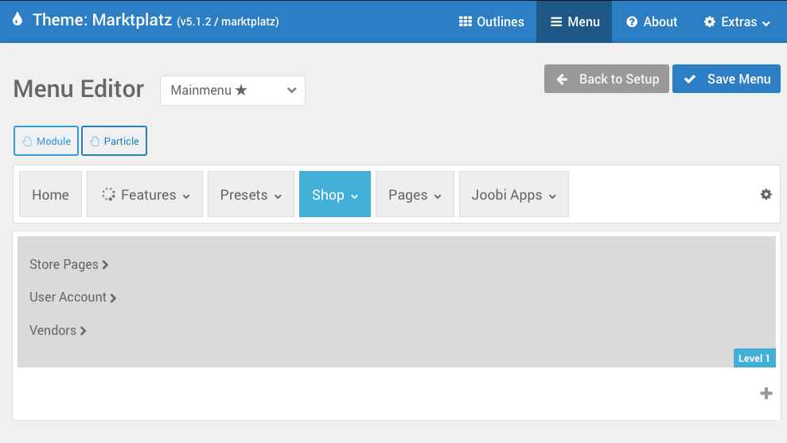
Task: Open the Presets menu item
Action: 251,194
